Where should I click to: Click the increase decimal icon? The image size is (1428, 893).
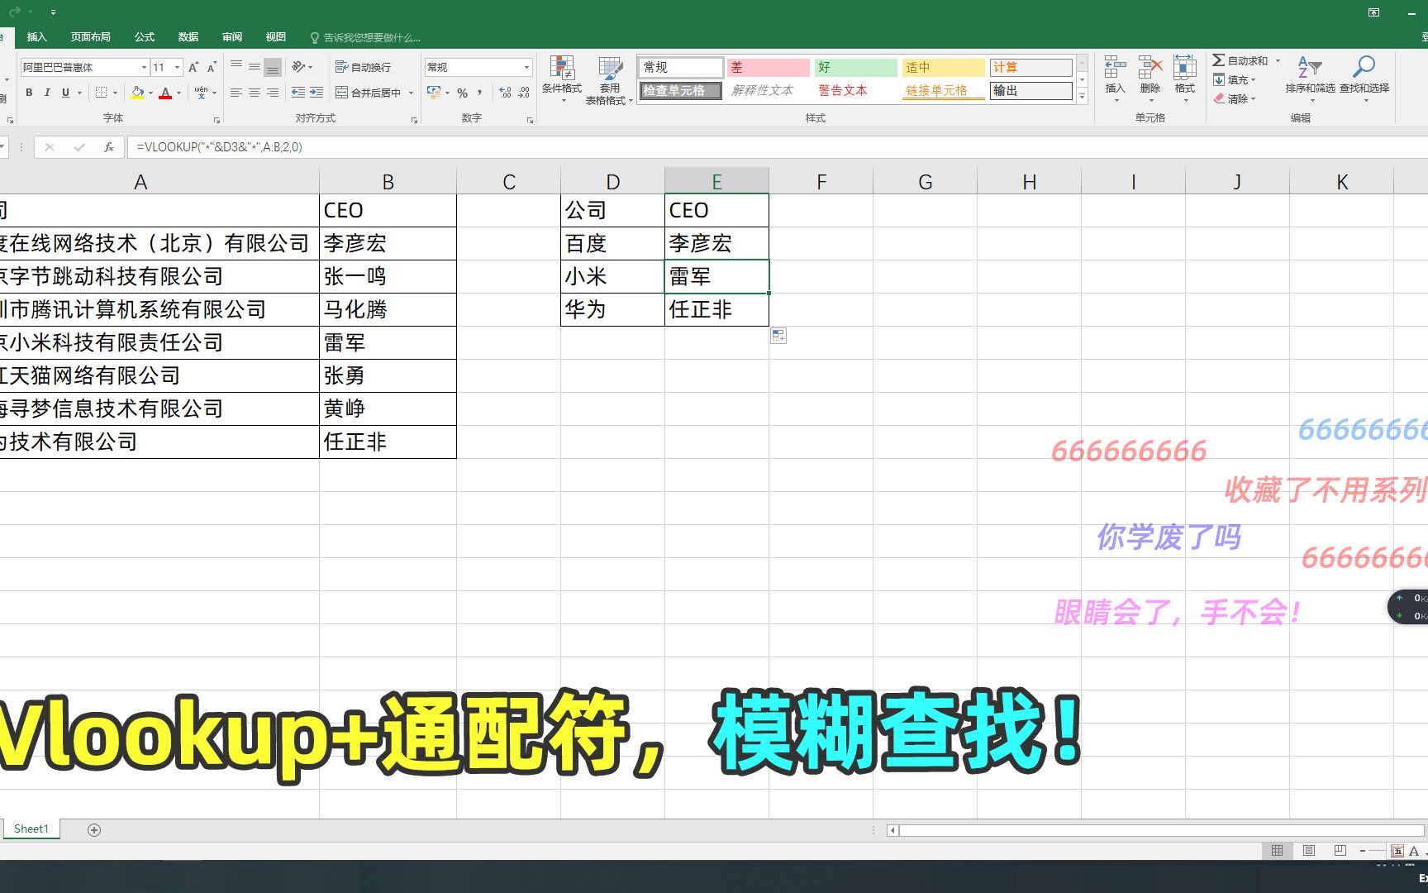pyautogui.click(x=506, y=93)
